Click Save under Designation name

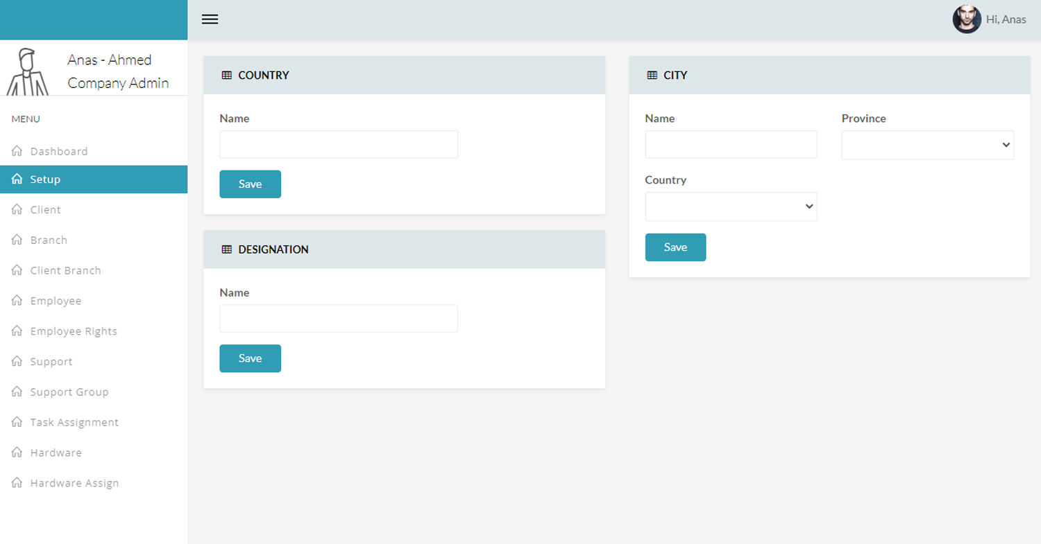(x=250, y=358)
